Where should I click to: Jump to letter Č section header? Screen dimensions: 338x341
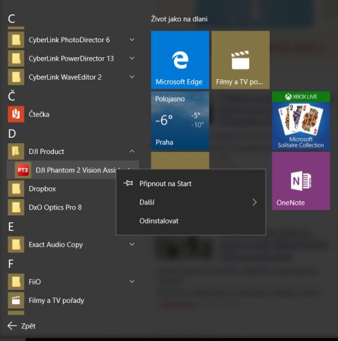[12, 95]
